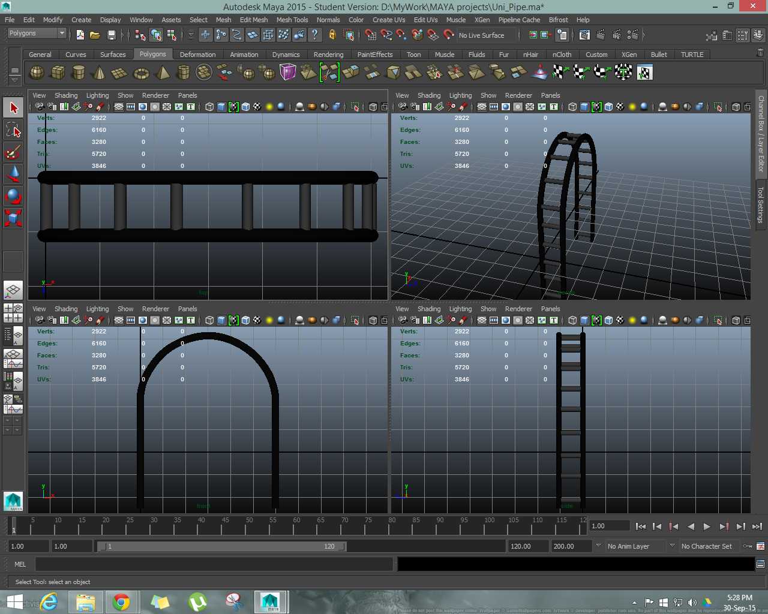
Task: Go to start of playback range
Action: pos(641,526)
